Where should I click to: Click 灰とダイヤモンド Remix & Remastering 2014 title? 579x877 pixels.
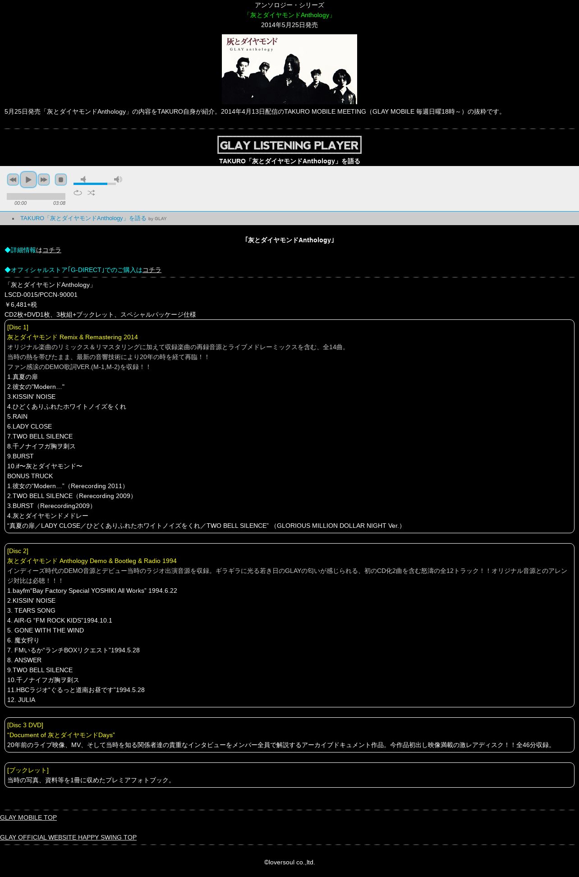[73, 337]
